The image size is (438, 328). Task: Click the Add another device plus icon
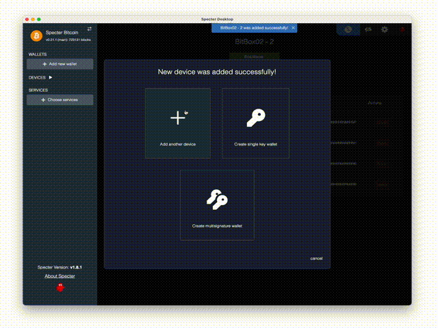[x=178, y=118]
